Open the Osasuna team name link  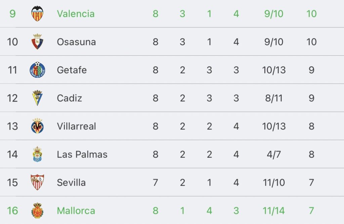[76, 42]
